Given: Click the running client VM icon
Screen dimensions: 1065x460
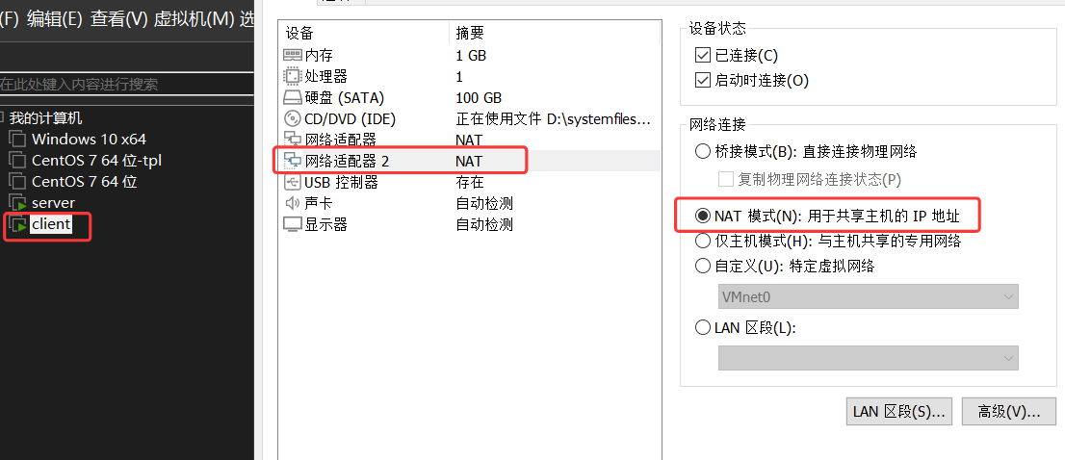Looking at the screenshot, I should 17,224.
